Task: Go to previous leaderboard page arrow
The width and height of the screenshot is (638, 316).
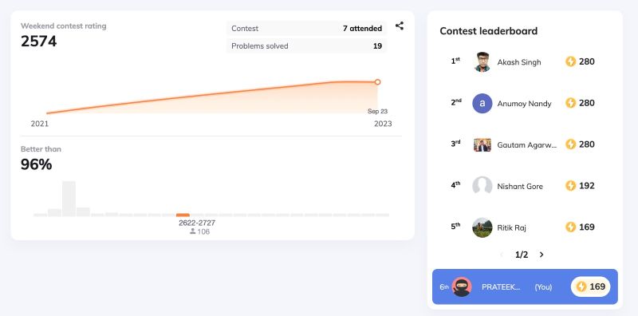Action: (502, 255)
